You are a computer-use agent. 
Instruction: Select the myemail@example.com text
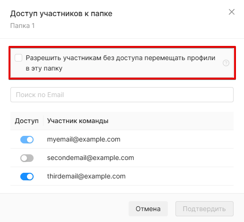click(x=84, y=140)
